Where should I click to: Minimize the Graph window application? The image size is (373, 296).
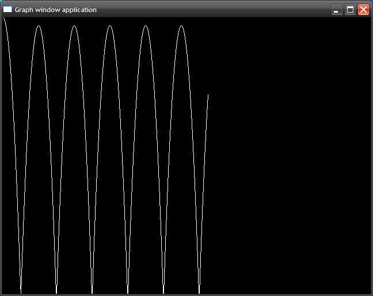pos(337,10)
